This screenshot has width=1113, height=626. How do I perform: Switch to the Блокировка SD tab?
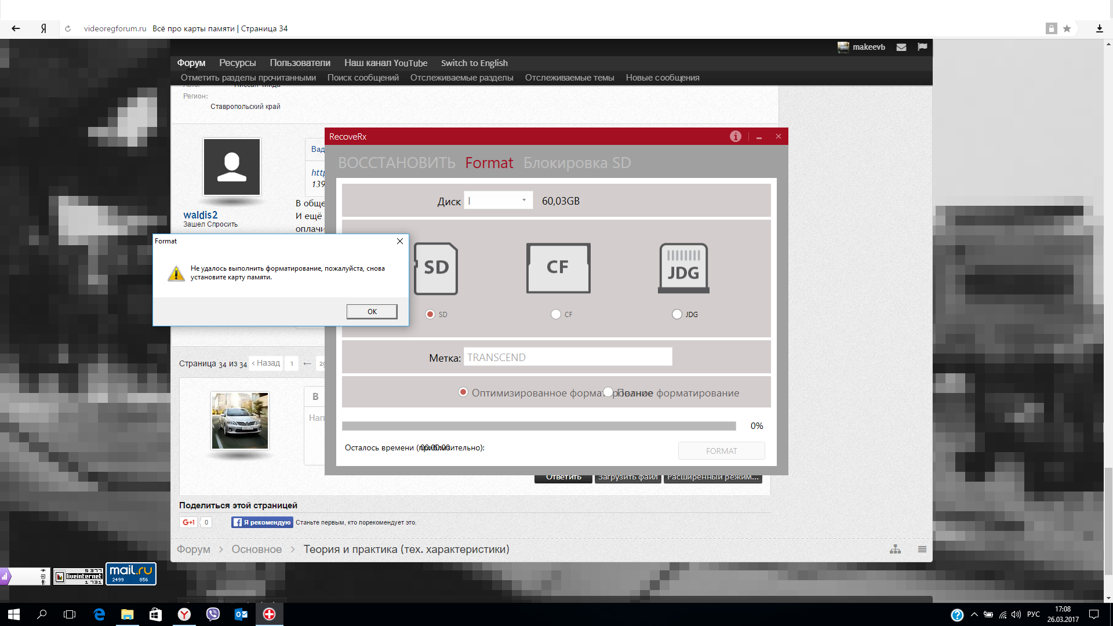tap(577, 163)
